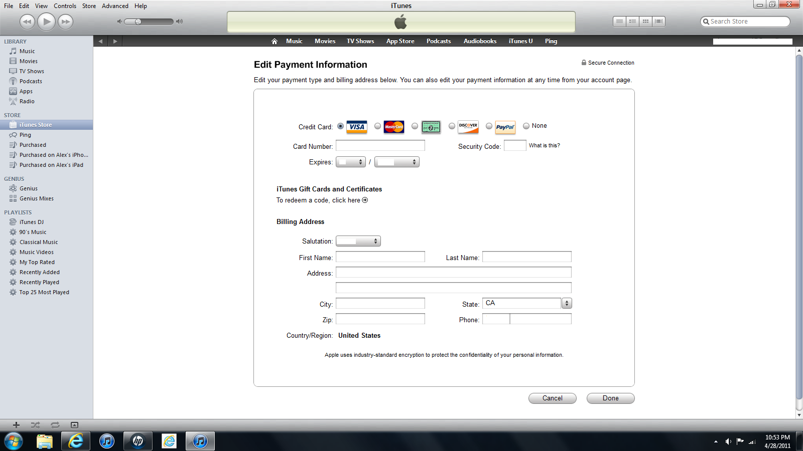Viewport: 803px width, 451px height.
Task: Select the None payment radio button
Action: [x=526, y=126]
